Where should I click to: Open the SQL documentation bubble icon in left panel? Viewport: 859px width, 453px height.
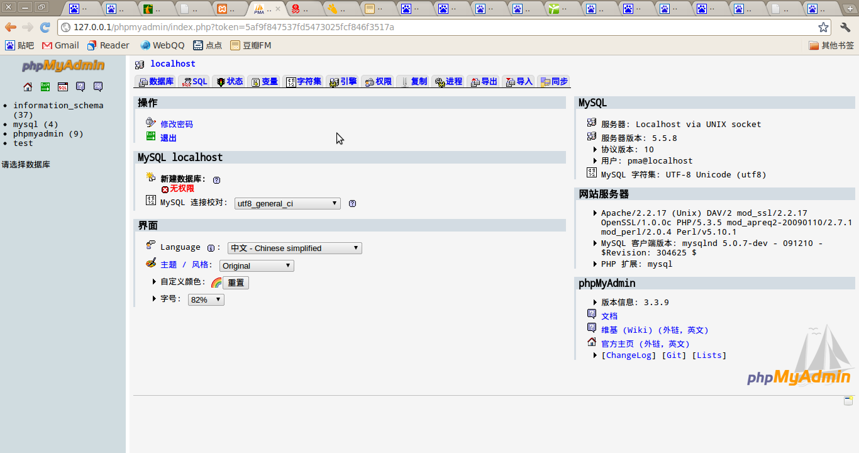[x=98, y=87]
